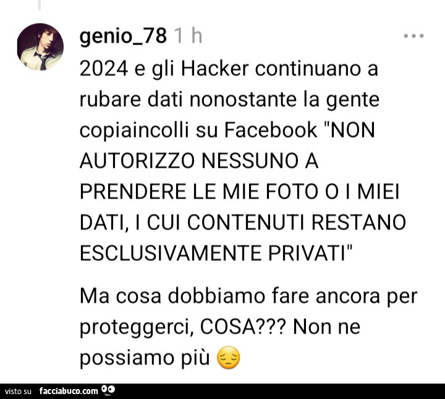Click the word "Facebook" in the post

pos(271,130)
